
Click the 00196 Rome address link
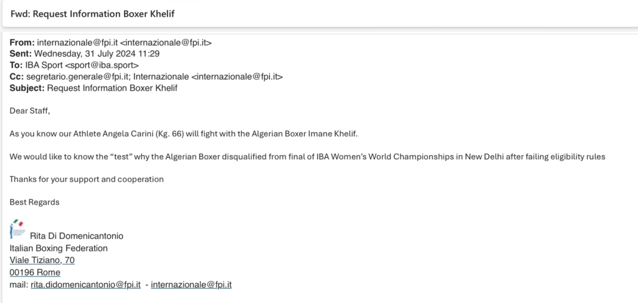pos(35,273)
